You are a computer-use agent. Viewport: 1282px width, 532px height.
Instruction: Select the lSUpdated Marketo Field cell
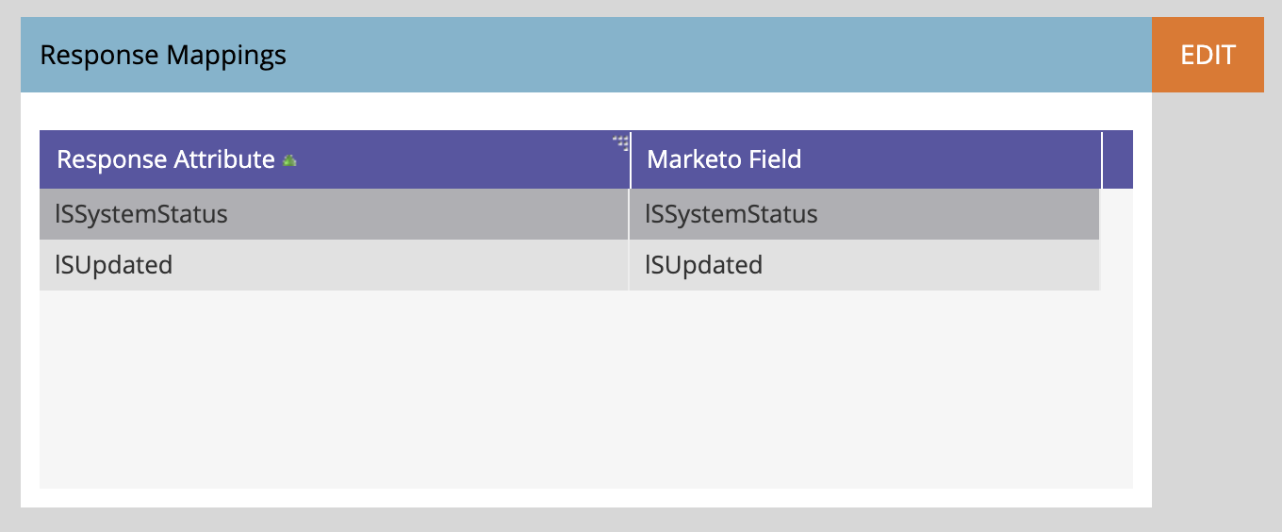[864, 265]
